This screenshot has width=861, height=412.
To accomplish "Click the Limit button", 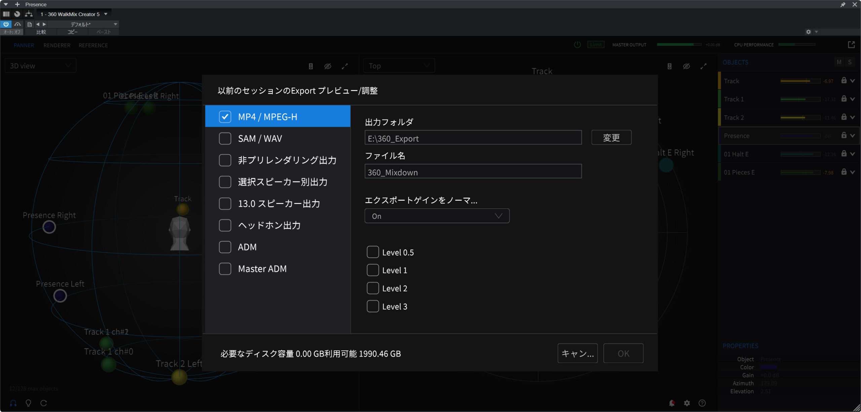I will pyautogui.click(x=596, y=45).
